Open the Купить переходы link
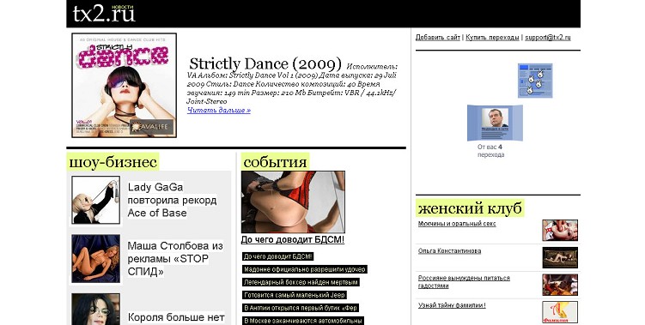 pos(492,38)
